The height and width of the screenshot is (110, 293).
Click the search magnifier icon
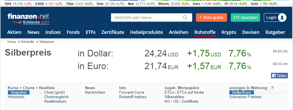click(x=185, y=17)
